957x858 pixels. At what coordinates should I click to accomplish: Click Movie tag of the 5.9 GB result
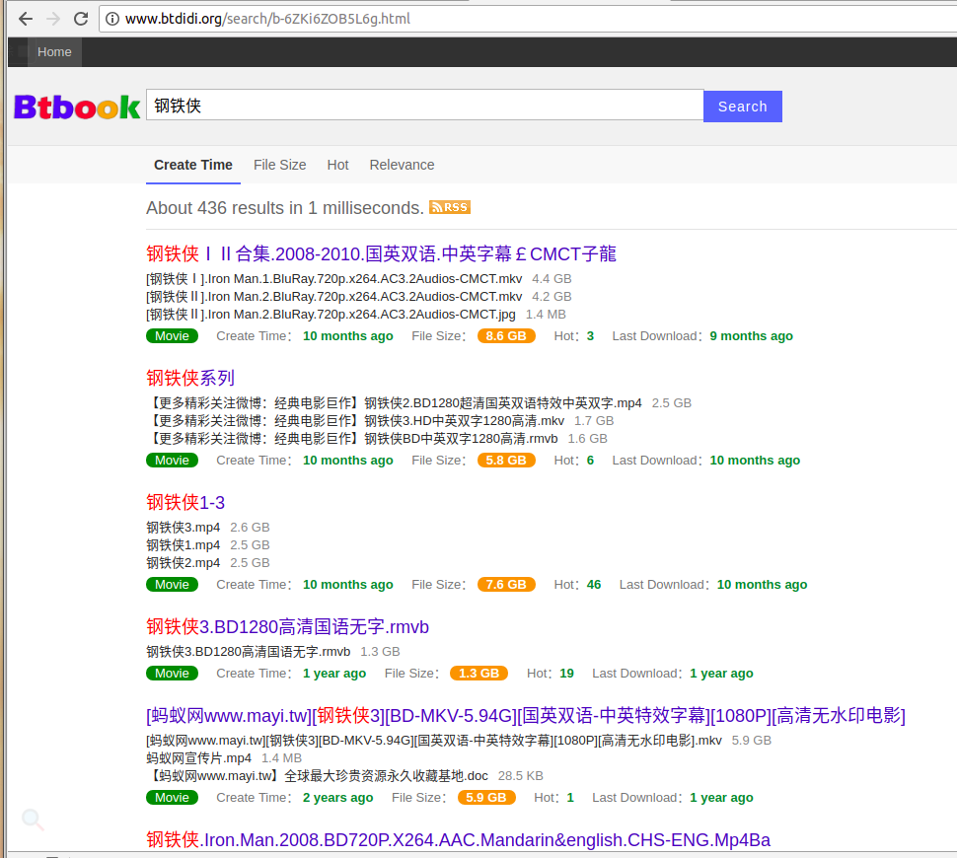pyautogui.click(x=172, y=798)
